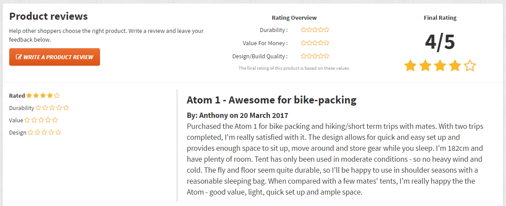Click the fifth star in the Design/Build Quality row
Screen dimensions: 506x206
click(x=327, y=56)
